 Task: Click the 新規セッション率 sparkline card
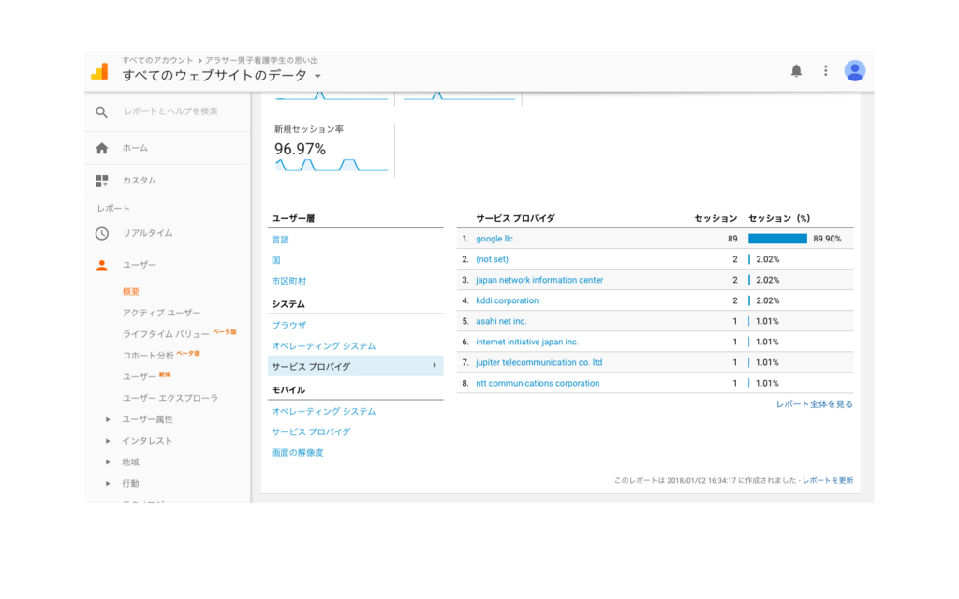click(331, 151)
